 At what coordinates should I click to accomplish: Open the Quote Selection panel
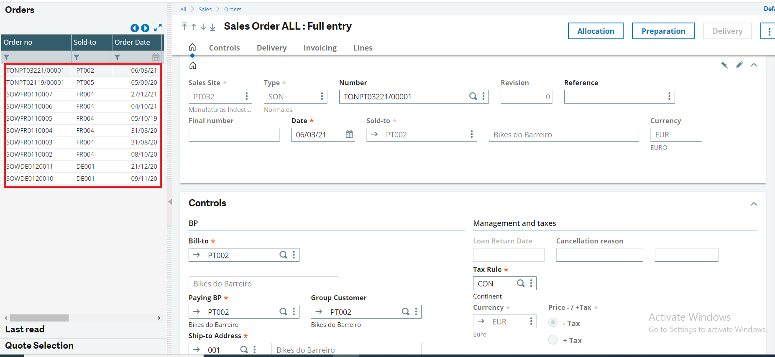[x=39, y=346]
